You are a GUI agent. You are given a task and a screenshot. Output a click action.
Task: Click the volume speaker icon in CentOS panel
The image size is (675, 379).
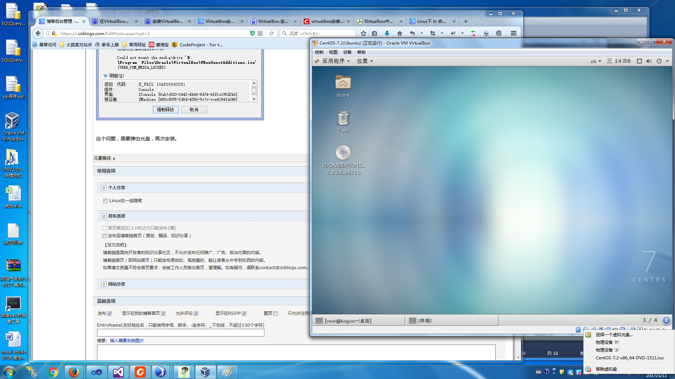649,61
